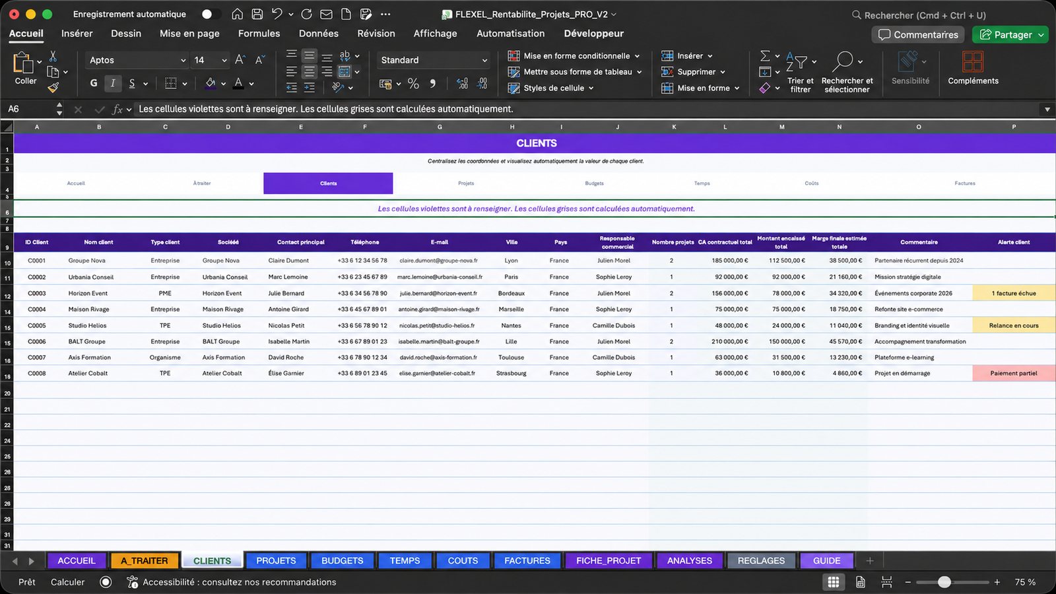This screenshot has width=1056, height=594.
Task: Click the Commentaires button
Action: click(x=918, y=34)
